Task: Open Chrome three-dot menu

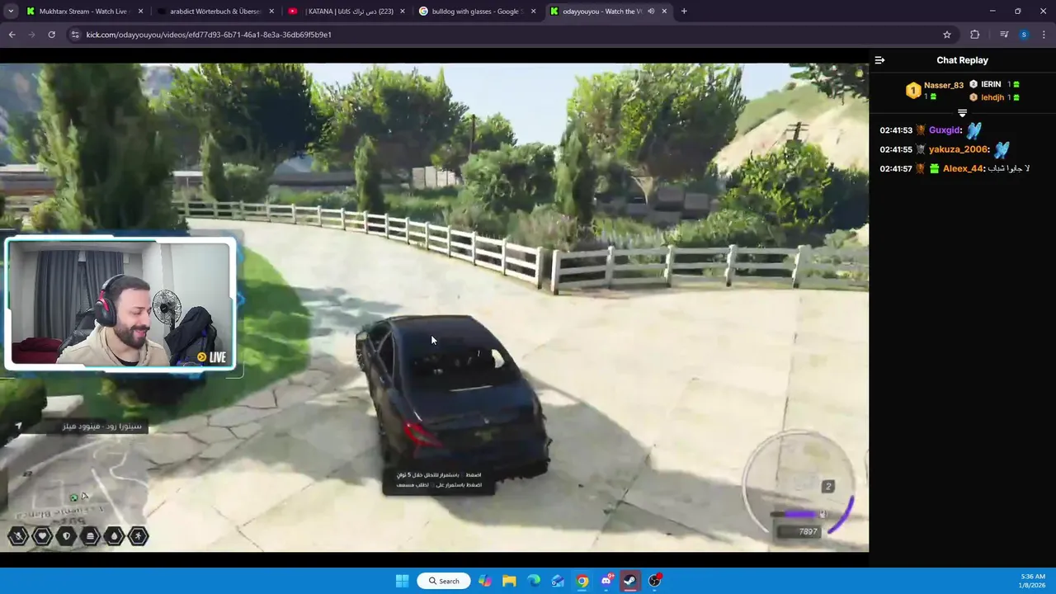Action: tap(1044, 35)
